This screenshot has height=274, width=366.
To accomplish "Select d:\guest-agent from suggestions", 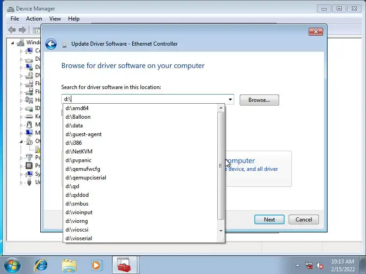I will (140, 134).
